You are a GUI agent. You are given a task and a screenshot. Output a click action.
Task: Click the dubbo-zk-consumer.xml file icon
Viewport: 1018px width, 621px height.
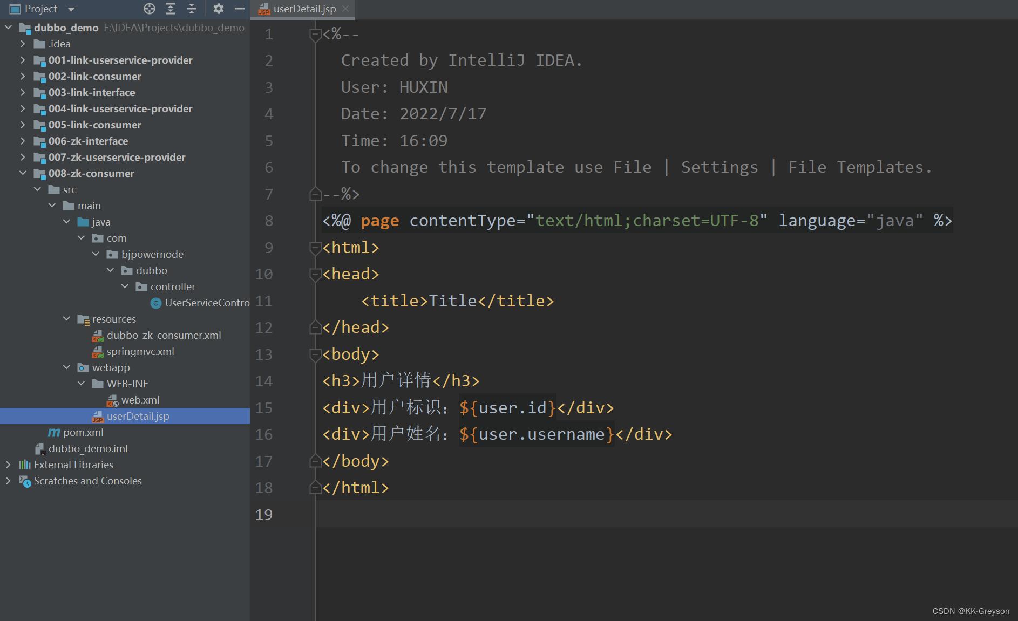tap(98, 336)
